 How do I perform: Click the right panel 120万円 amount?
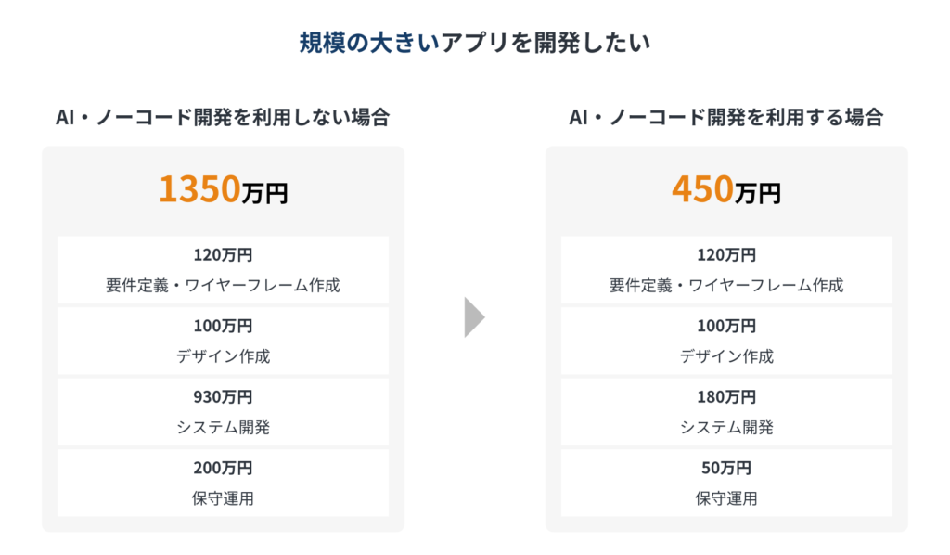pos(726,254)
